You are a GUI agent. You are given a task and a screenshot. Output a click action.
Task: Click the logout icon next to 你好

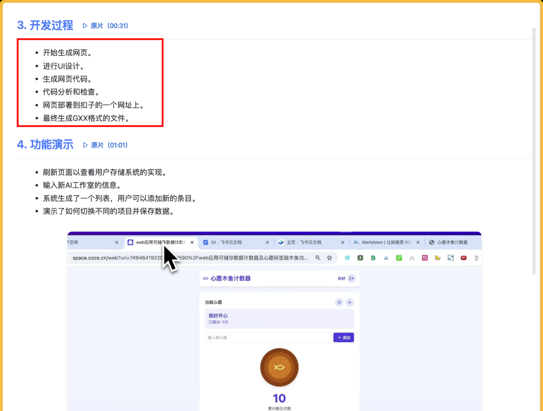pyautogui.click(x=351, y=278)
